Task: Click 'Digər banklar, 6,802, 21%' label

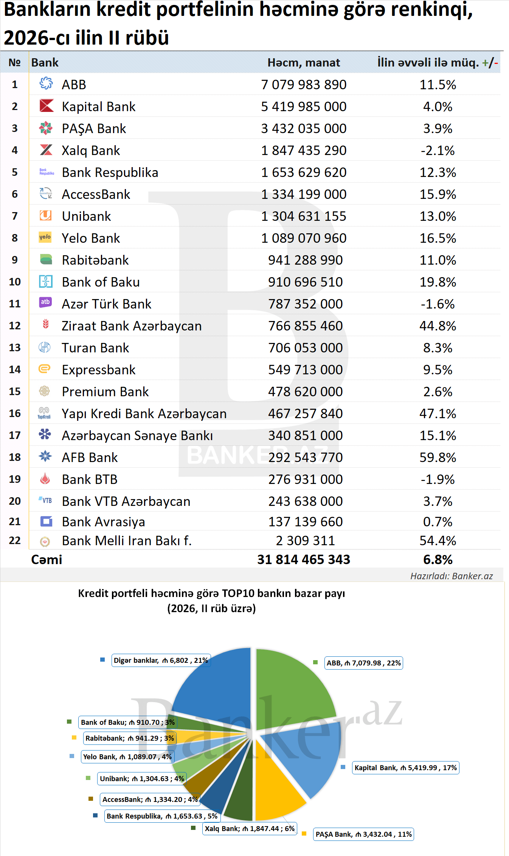Action: [x=161, y=660]
